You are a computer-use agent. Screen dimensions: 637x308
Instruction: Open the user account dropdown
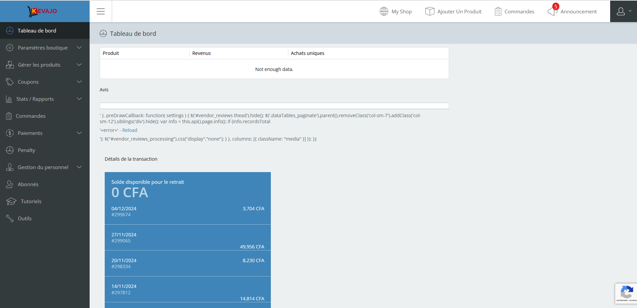pos(623,11)
